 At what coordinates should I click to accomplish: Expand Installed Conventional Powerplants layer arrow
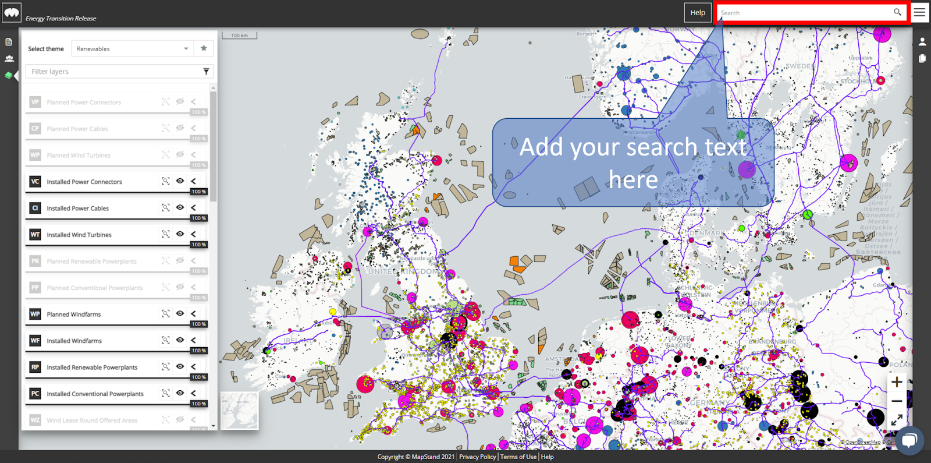(194, 394)
